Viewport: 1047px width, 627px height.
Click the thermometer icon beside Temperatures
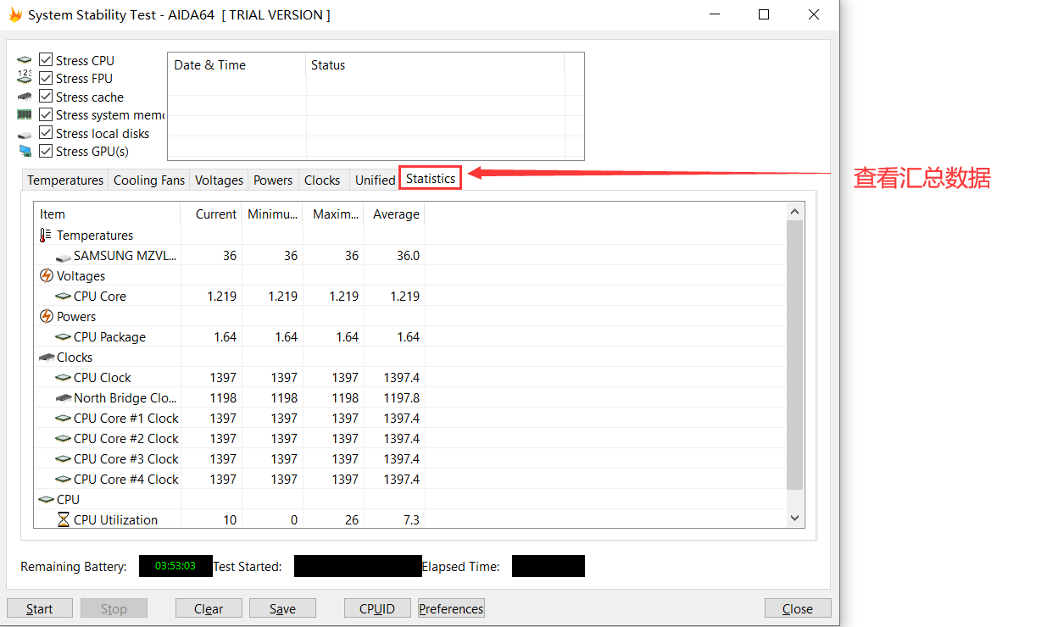coord(46,236)
